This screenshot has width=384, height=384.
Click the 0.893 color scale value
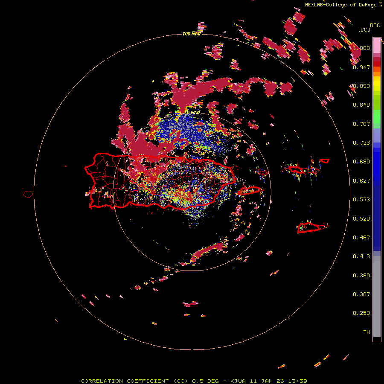(x=361, y=86)
